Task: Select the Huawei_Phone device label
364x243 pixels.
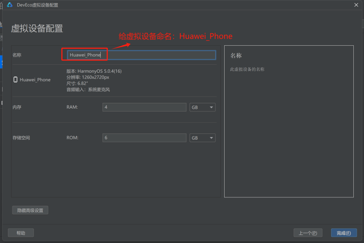Action: (35, 80)
